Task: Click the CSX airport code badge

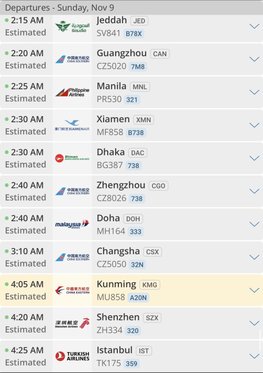Action: [x=153, y=252]
